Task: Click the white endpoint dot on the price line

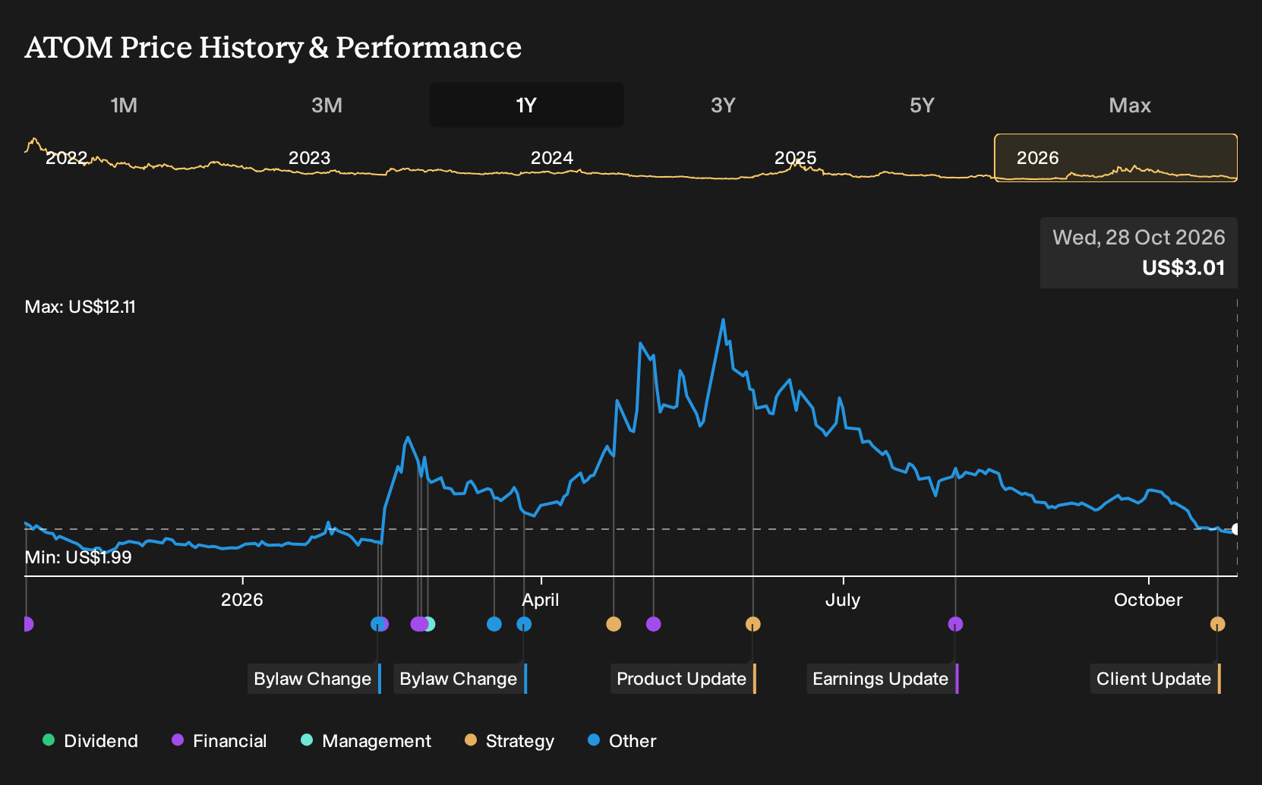Action: 1236,529
